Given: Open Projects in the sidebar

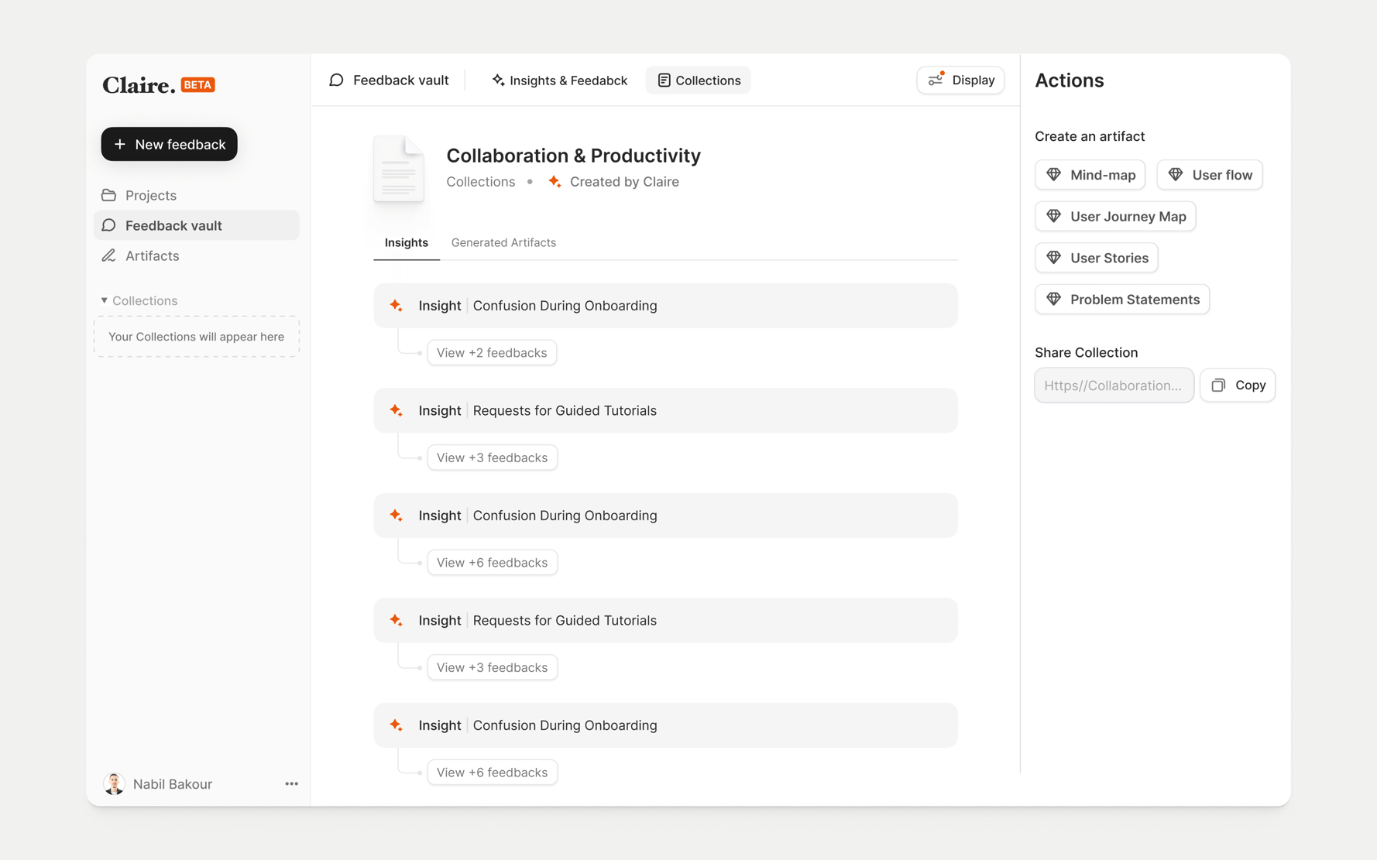Looking at the screenshot, I should 196,195.
